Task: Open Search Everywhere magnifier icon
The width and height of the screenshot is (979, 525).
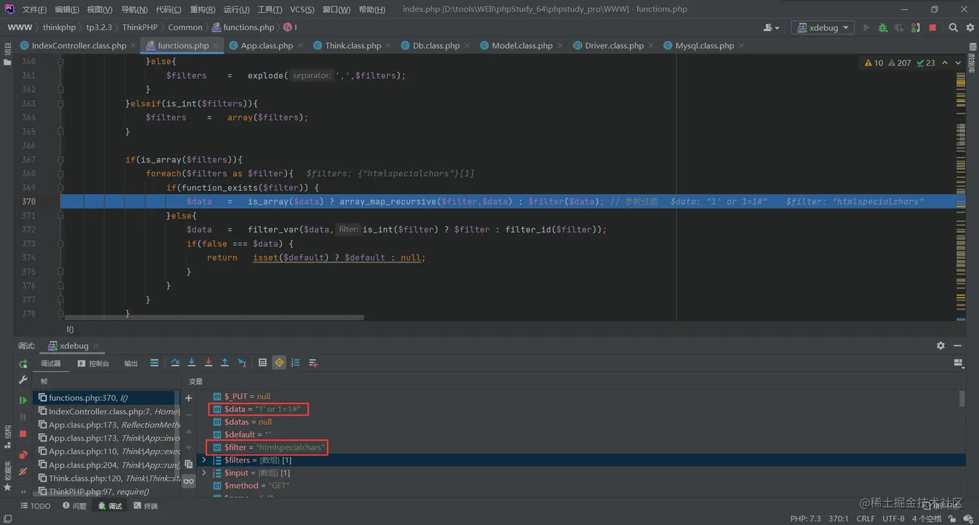Action: click(x=953, y=28)
